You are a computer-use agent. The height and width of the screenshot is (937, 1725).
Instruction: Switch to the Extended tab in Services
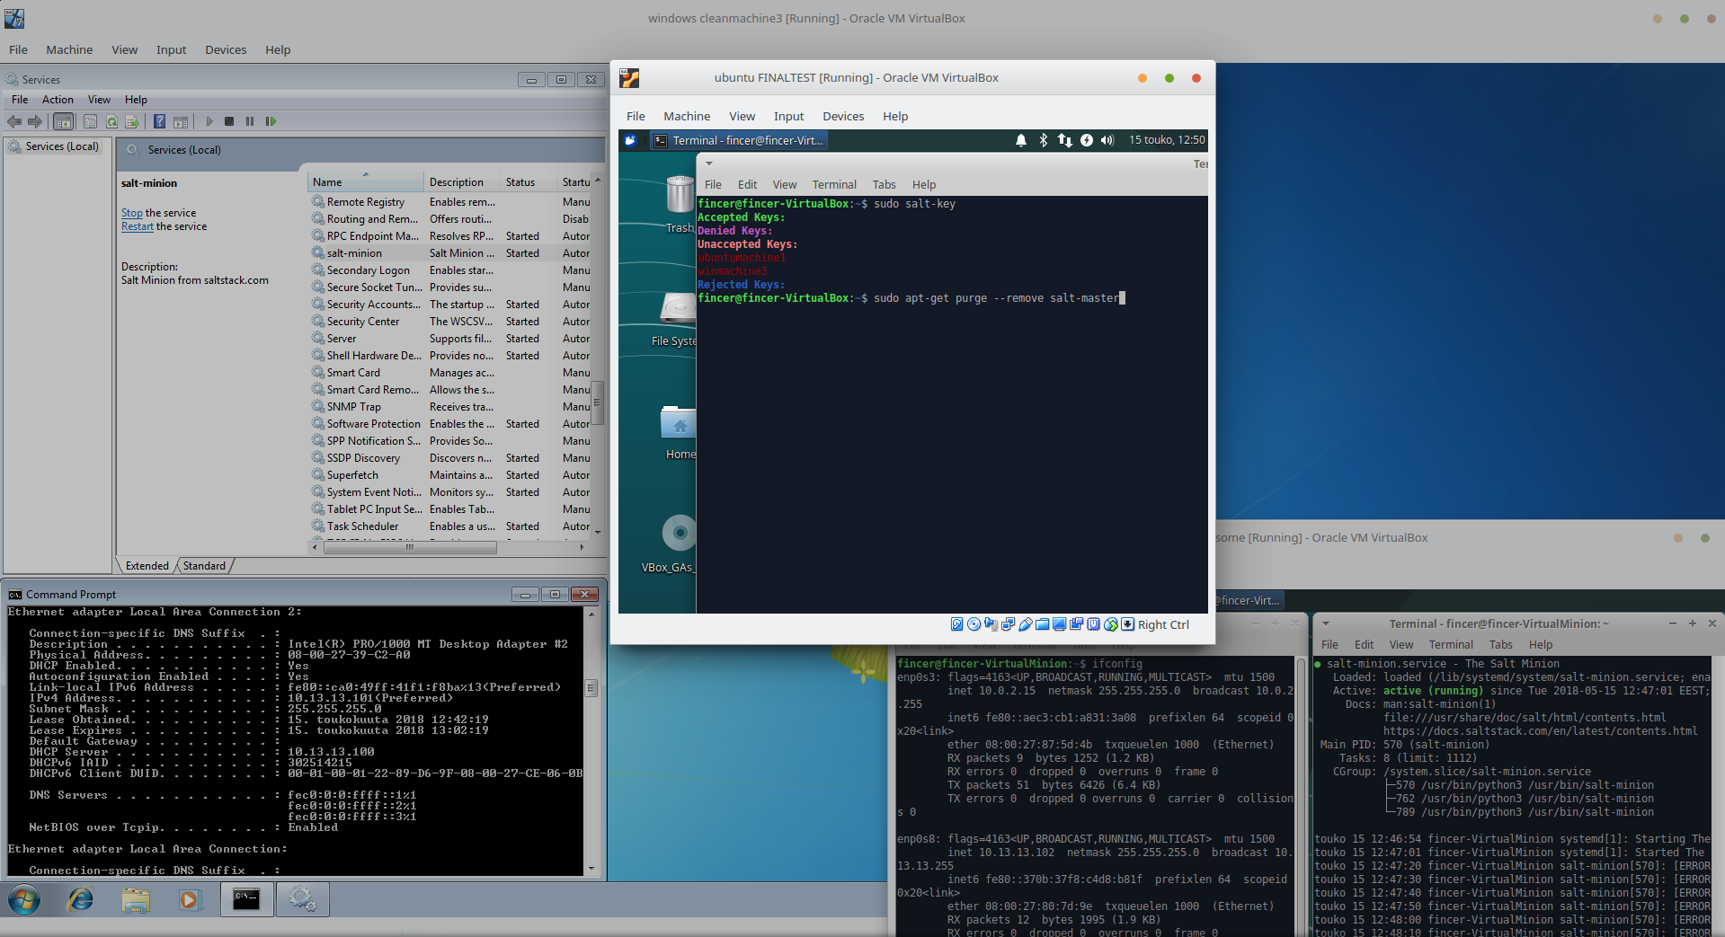147,566
